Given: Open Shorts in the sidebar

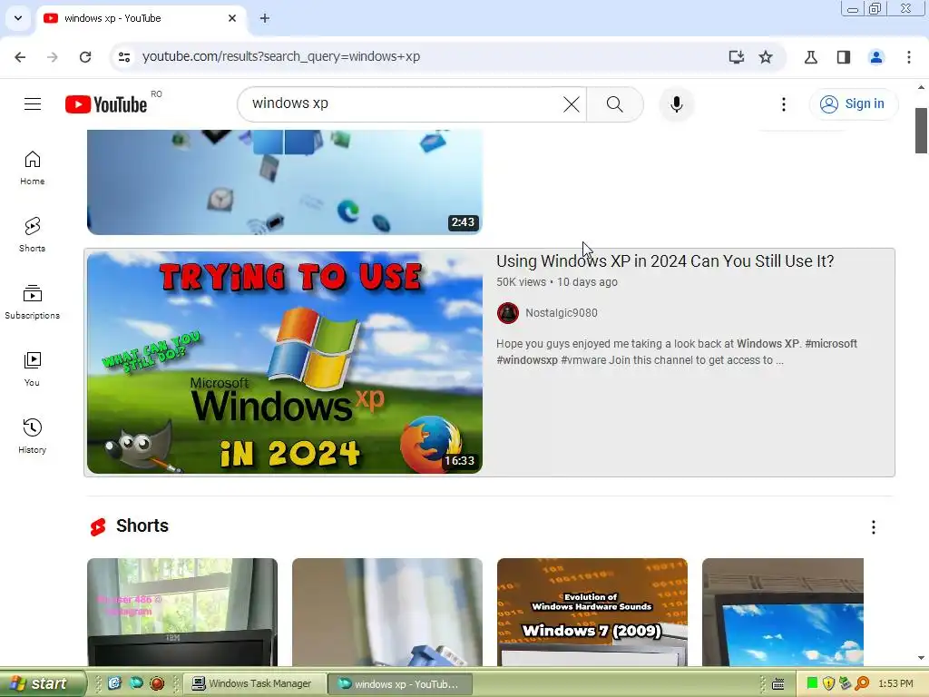Looking at the screenshot, I should (x=32, y=235).
